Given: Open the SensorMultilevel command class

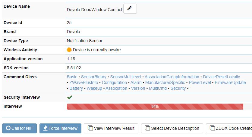Looking at the screenshot, I should point(125,77).
